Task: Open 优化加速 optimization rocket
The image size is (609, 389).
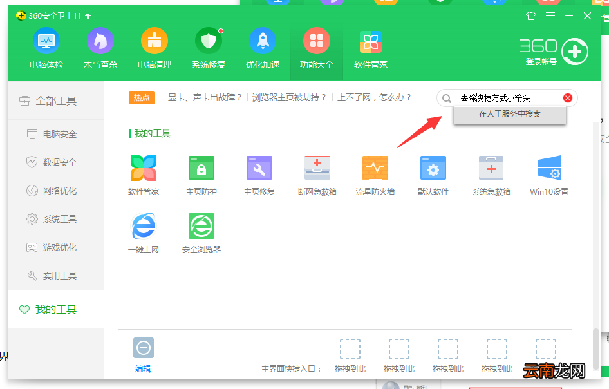Action: [263, 48]
